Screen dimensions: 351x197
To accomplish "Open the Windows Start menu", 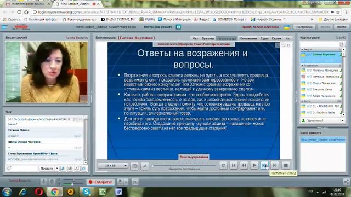I will [x=7, y=192].
